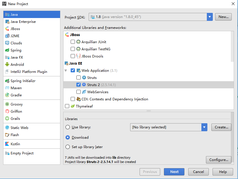Screen dimensions: 238x179
Task: Select Java Enterprise project type
Action: pyautogui.click(x=32, y=22)
